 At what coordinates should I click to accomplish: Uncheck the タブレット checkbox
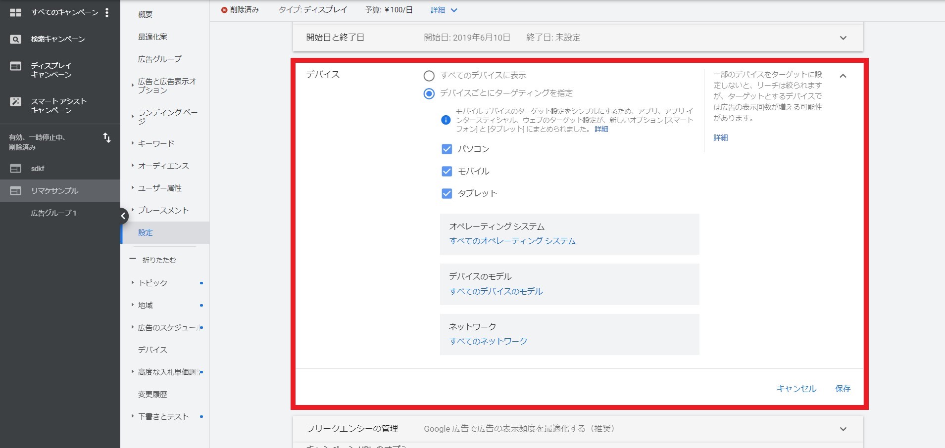click(447, 193)
